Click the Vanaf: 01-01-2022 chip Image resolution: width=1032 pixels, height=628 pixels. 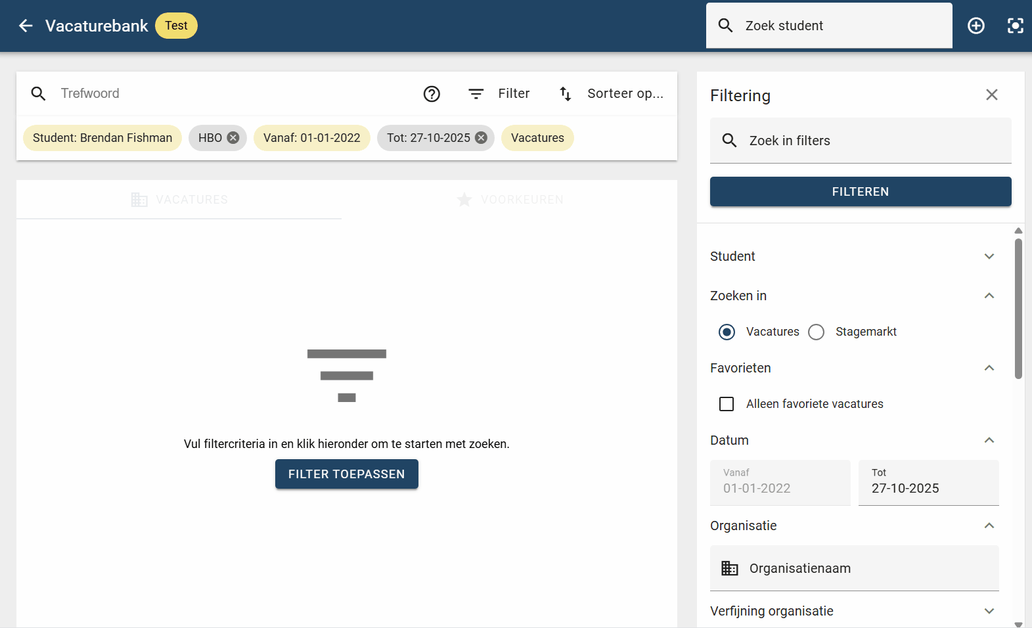[x=312, y=138]
